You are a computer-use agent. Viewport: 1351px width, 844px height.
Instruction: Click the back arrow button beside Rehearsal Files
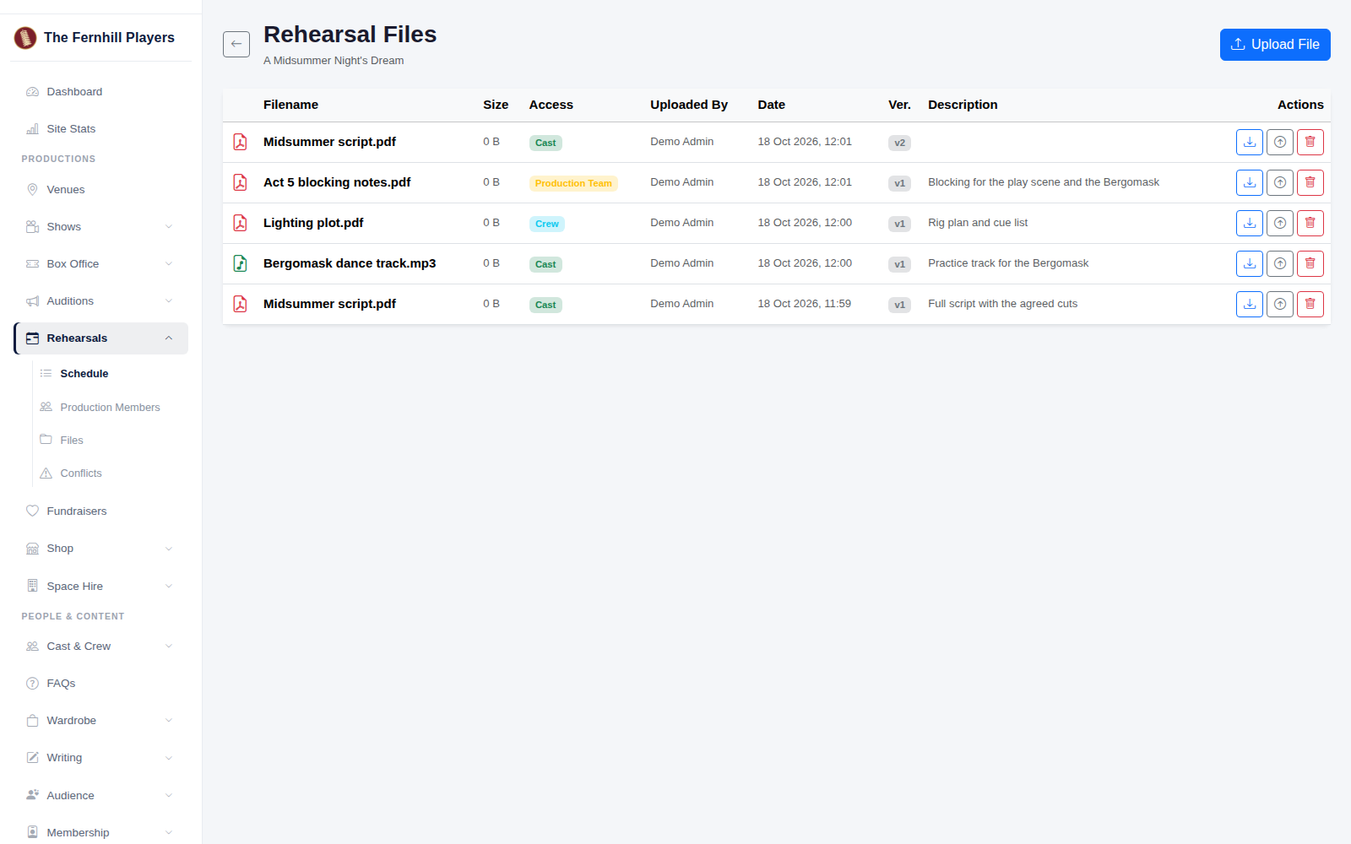(x=236, y=44)
